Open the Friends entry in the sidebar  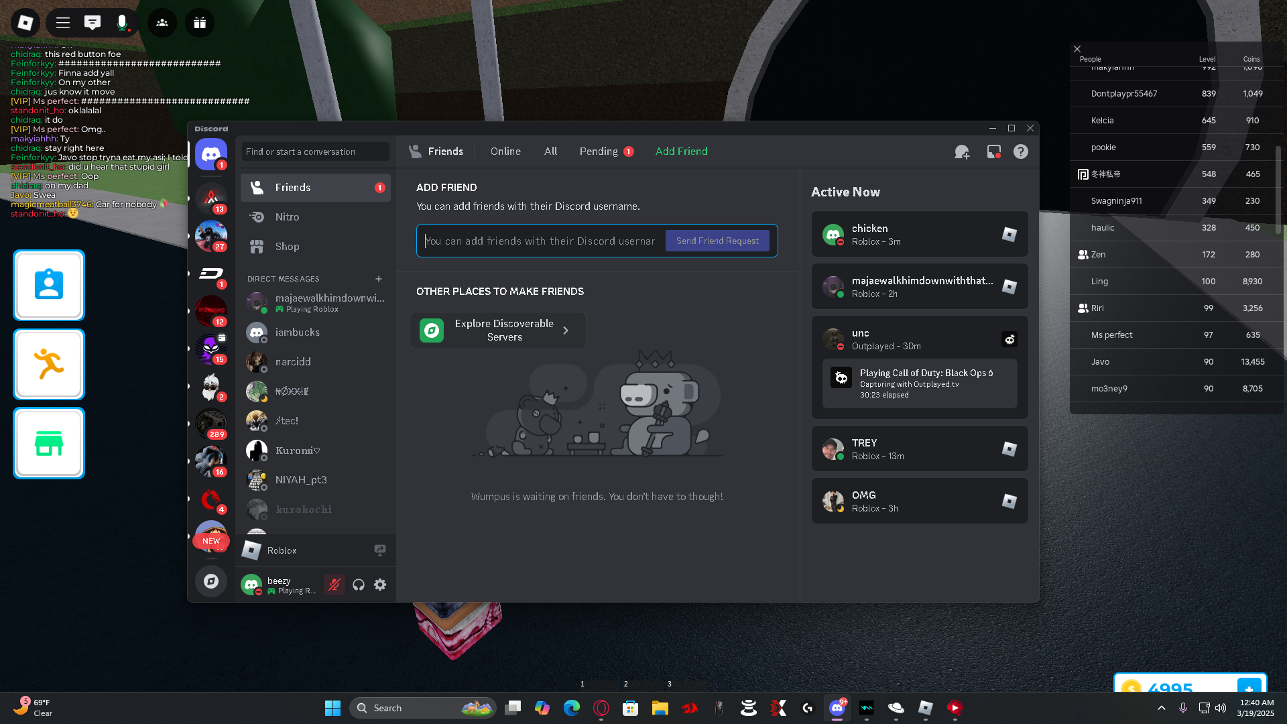(x=316, y=188)
